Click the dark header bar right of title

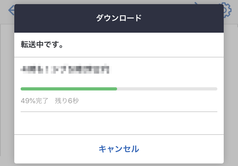183,18
